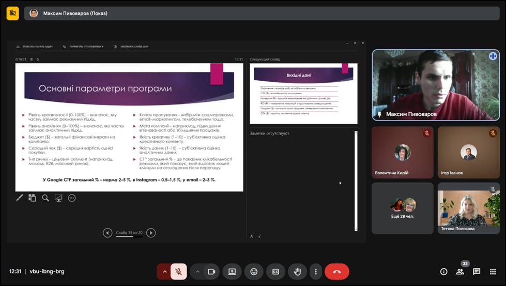Click the zoom into slide magnifier
The height and width of the screenshot is (286, 506).
click(45, 198)
